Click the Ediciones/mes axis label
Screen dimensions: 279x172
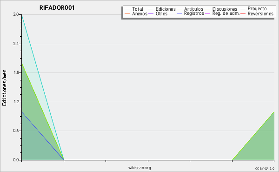(x=4, y=88)
